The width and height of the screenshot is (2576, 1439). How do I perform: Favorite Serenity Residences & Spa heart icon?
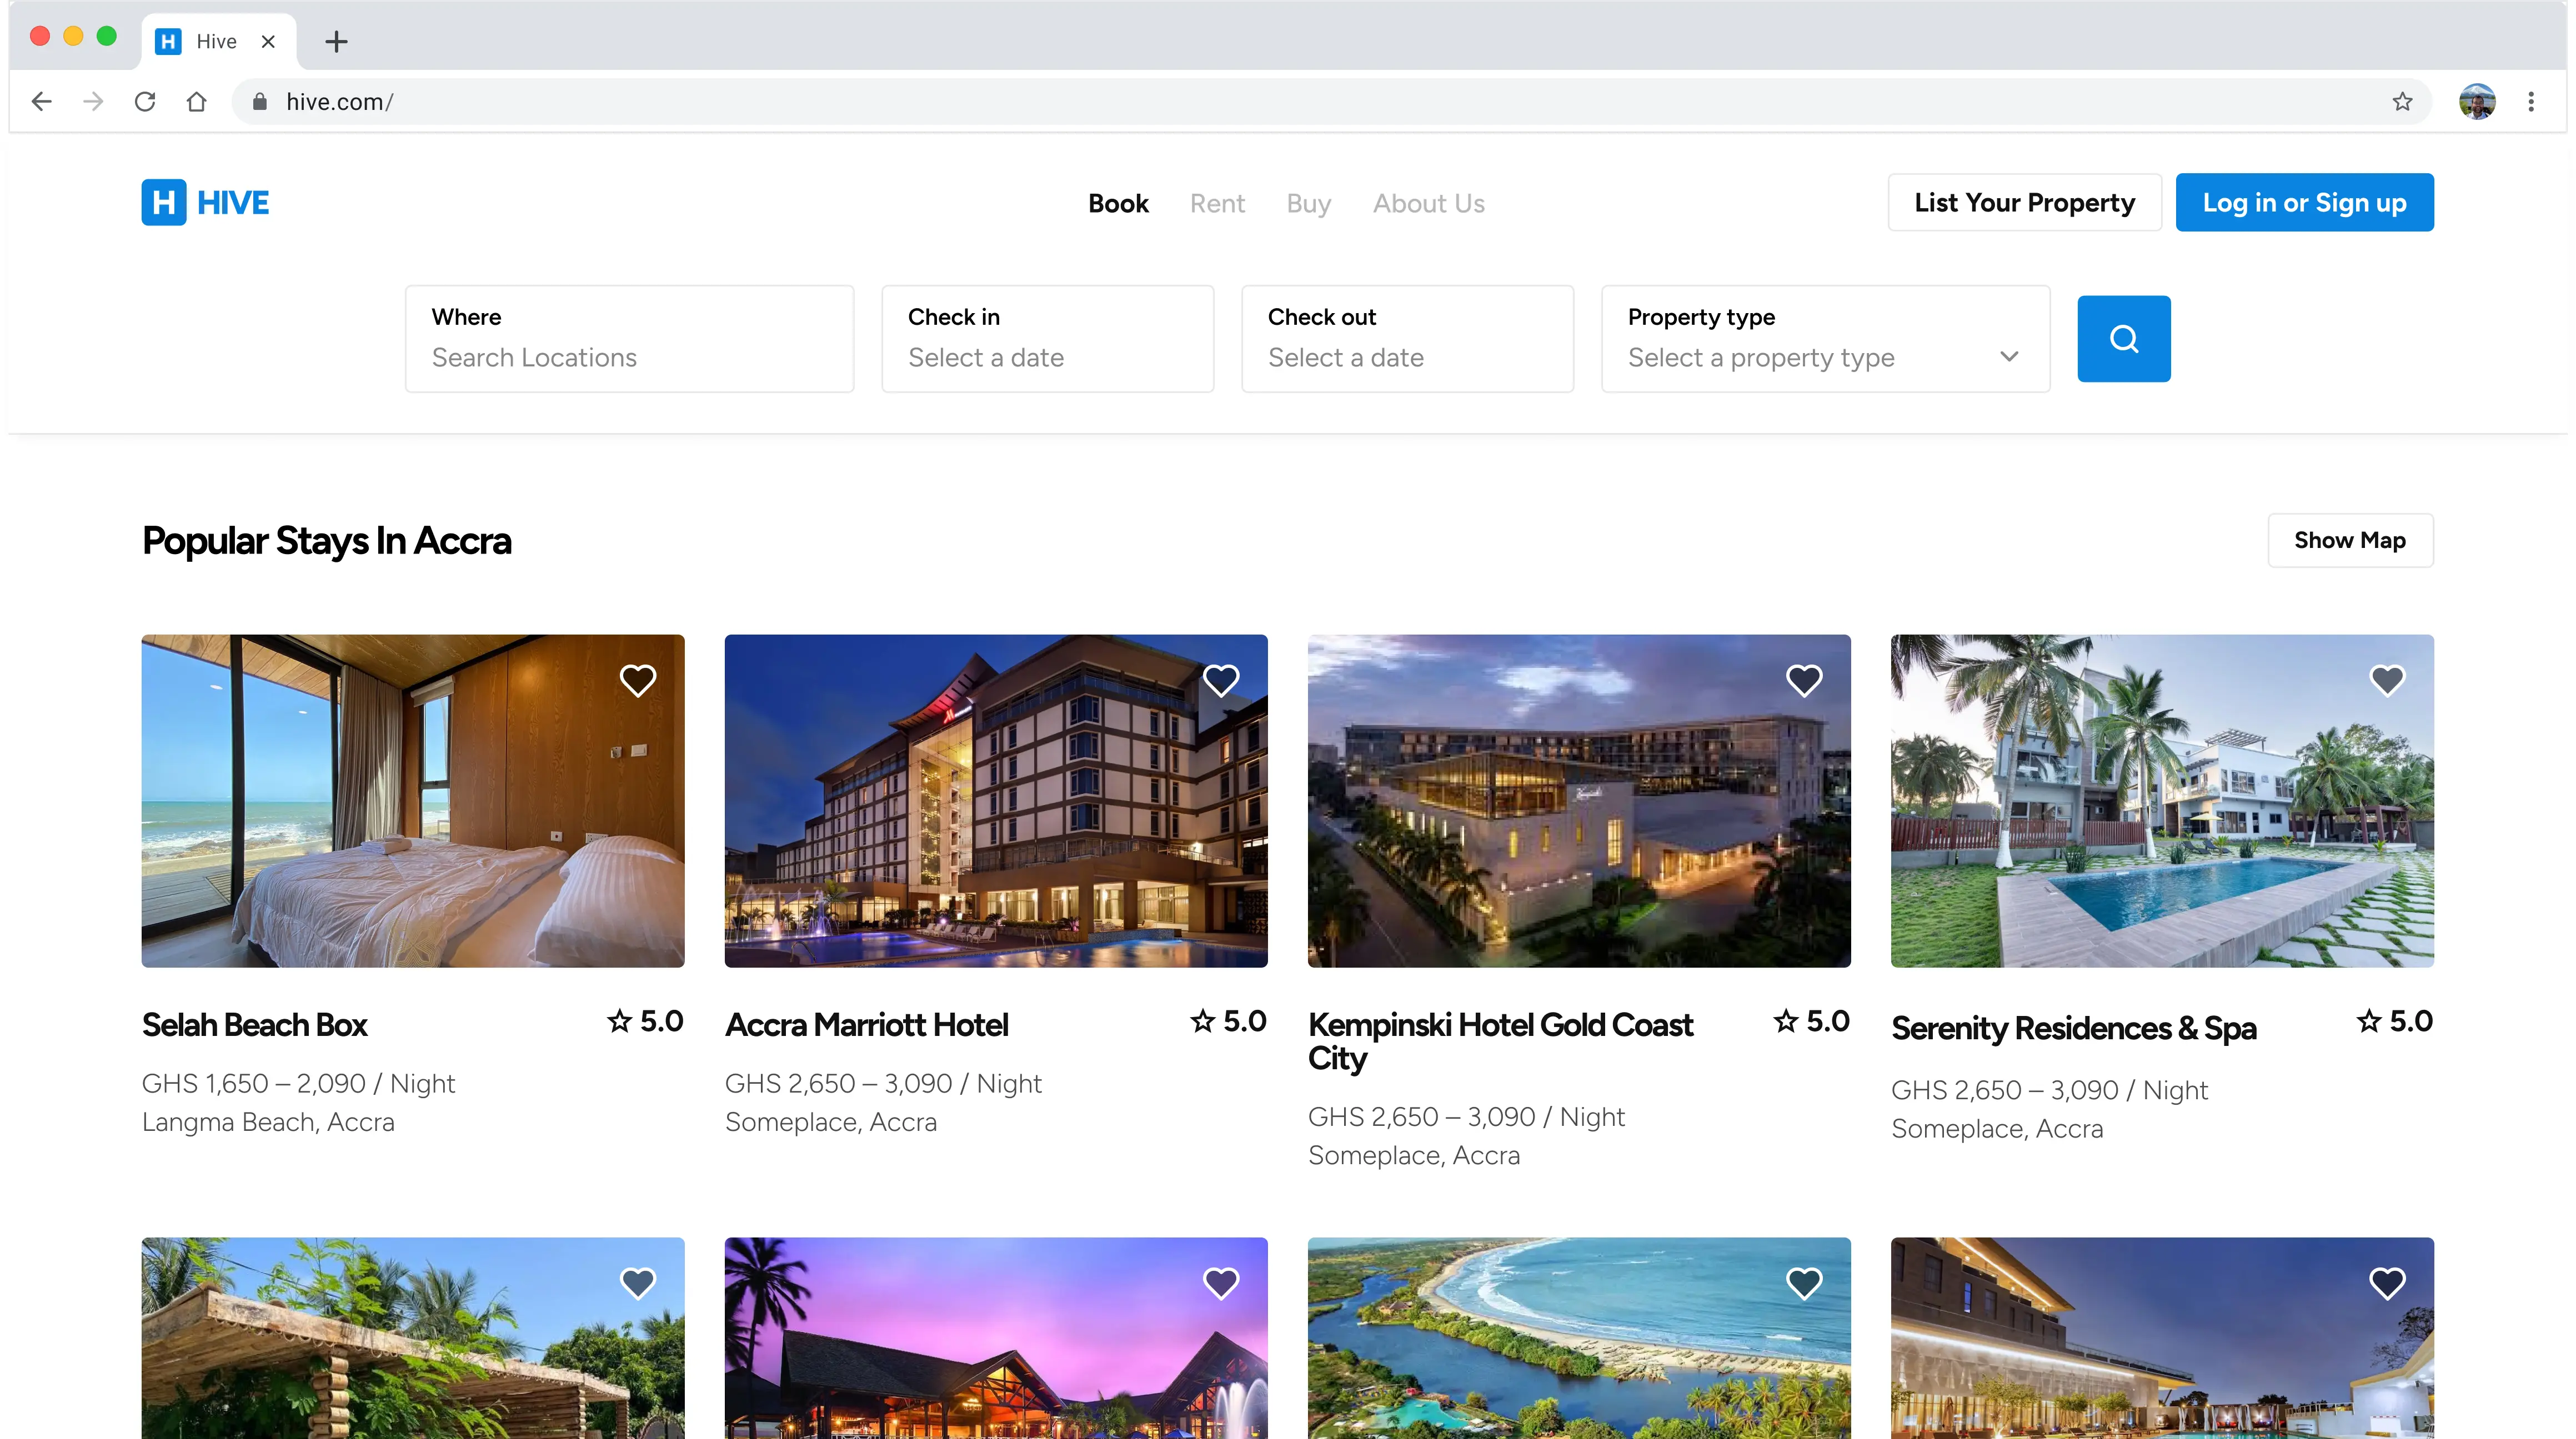(x=2387, y=681)
